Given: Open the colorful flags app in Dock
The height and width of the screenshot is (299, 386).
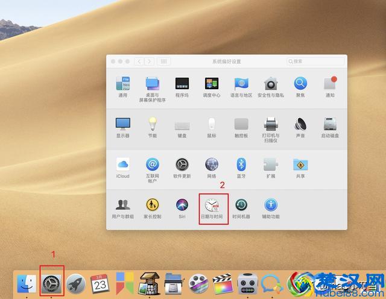Looking at the screenshot, I should pos(125,283).
